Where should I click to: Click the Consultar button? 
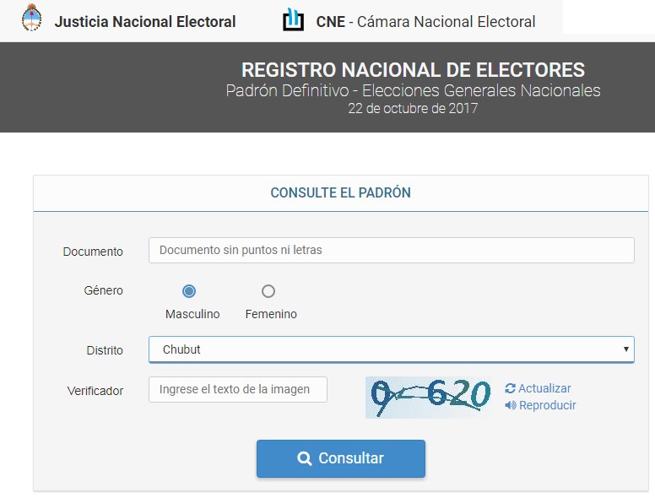341,458
